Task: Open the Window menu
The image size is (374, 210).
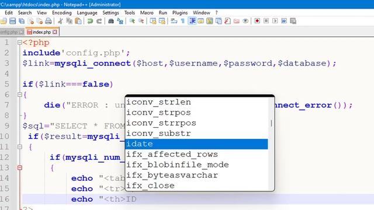Action: coord(202,13)
